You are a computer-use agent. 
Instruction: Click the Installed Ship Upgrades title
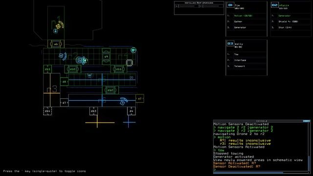pyautogui.click(x=199, y=3)
